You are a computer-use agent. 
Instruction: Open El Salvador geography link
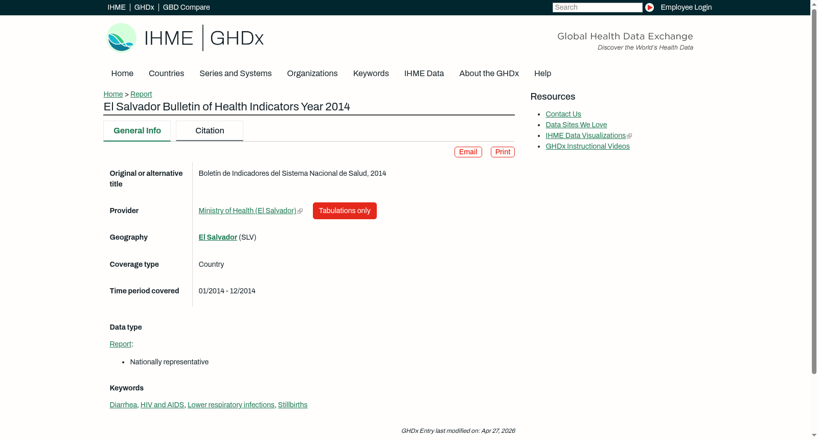point(218,237)
